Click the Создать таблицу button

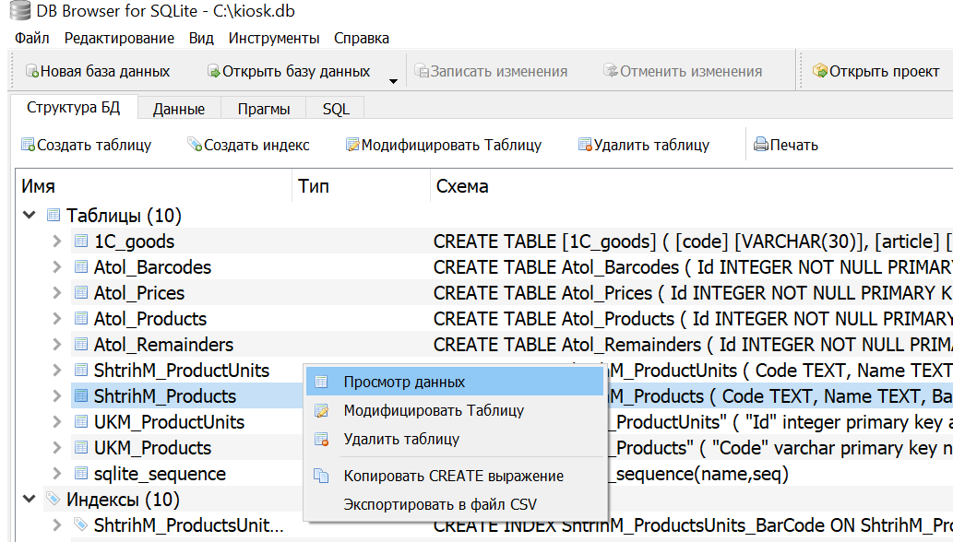point(87,145)
